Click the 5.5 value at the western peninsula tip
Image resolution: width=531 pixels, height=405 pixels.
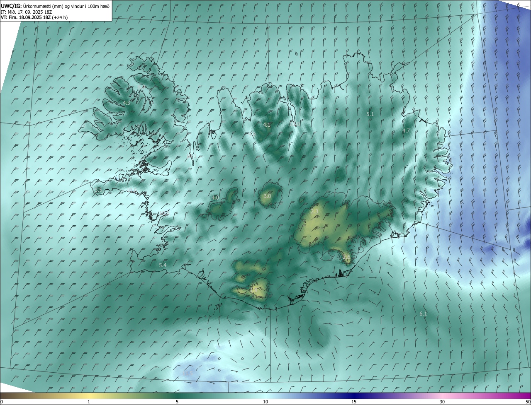[x=98, y=190]
